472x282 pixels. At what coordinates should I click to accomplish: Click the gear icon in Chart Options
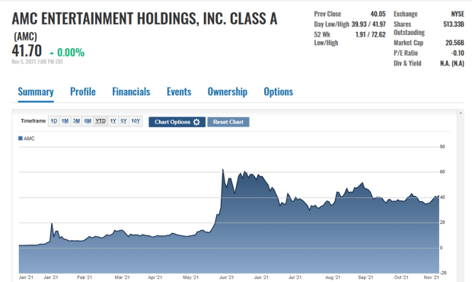point(196,122)
